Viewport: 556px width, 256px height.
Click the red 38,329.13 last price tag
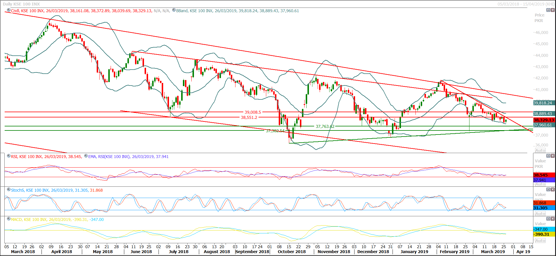[544, 120]
